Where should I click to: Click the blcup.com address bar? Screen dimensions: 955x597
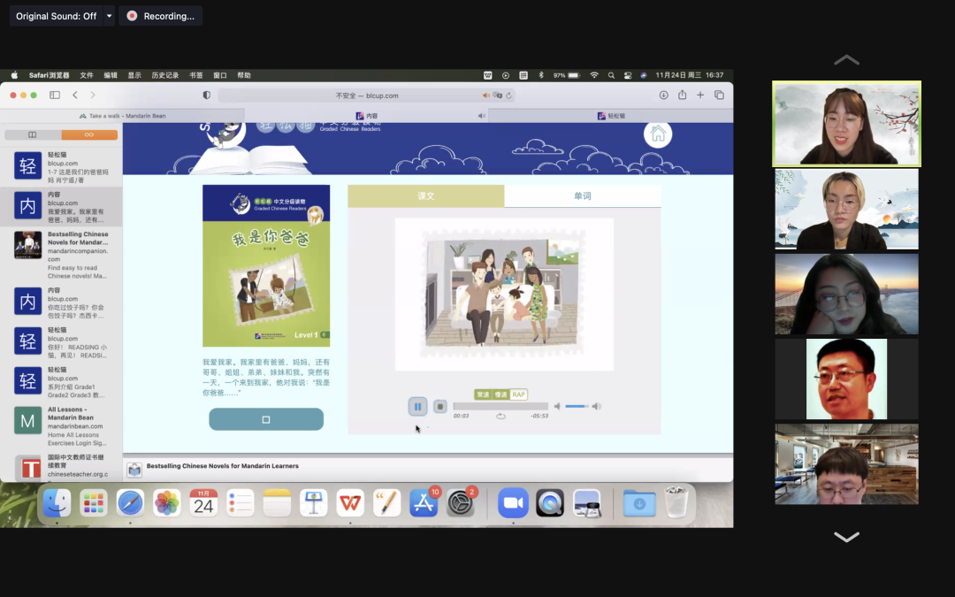(367, 96)
